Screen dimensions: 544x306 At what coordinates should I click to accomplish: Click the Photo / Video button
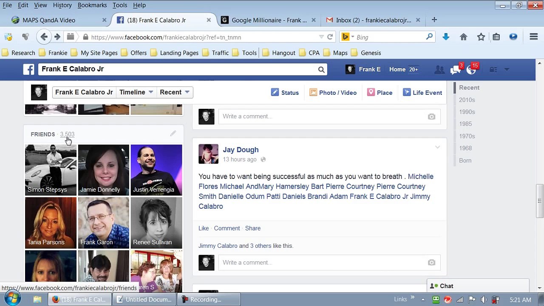coord(333,93)
